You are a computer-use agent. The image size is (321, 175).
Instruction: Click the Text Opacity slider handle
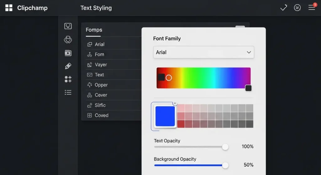tap(225, 147)
